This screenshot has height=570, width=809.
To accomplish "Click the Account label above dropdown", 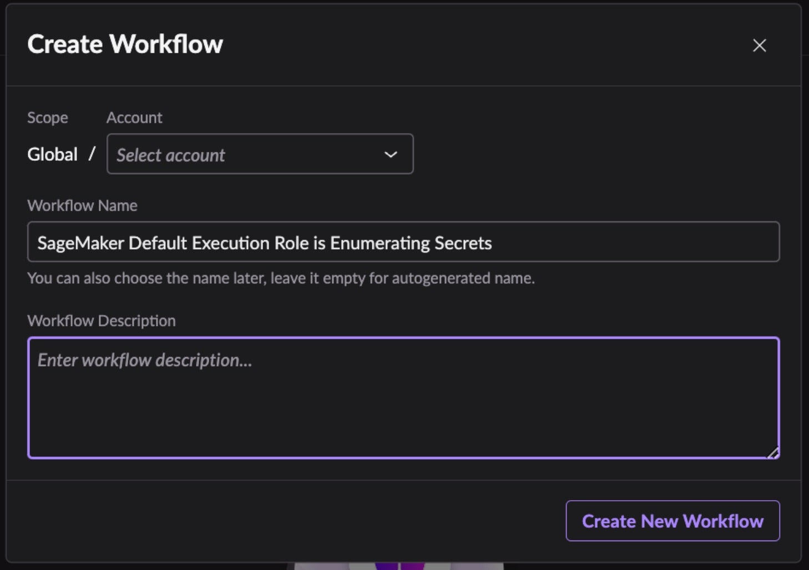I will coord(134,118).
